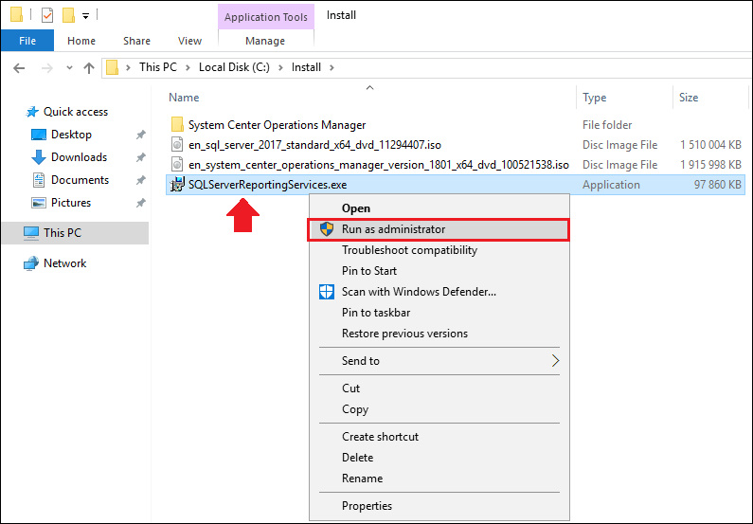Open the Recent locations dropdown arrow
This screenshot has height=524, width=753.
(69, 67)
